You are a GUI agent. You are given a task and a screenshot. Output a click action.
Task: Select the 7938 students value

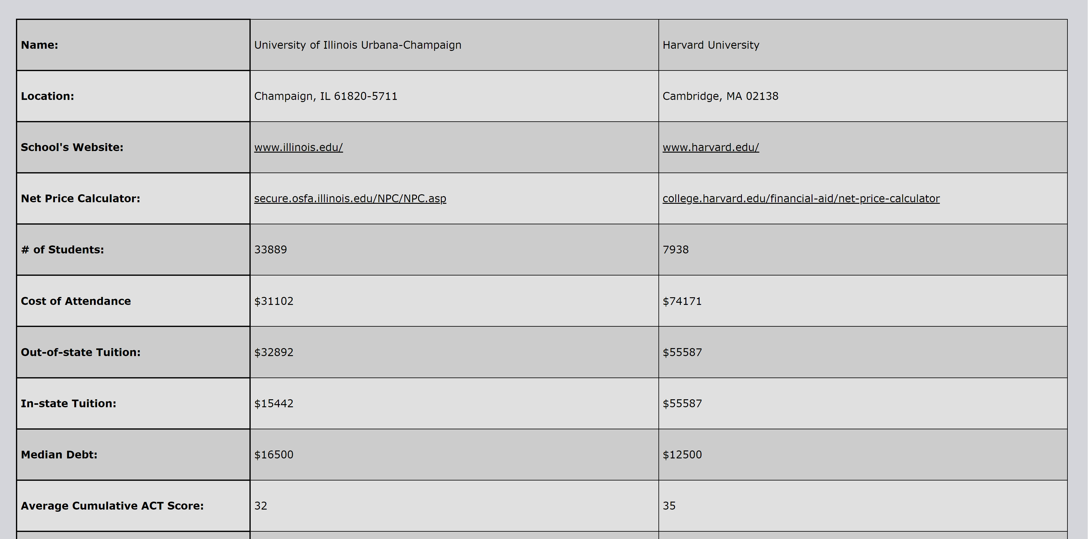pyautogui.click(x=675, y=250)
